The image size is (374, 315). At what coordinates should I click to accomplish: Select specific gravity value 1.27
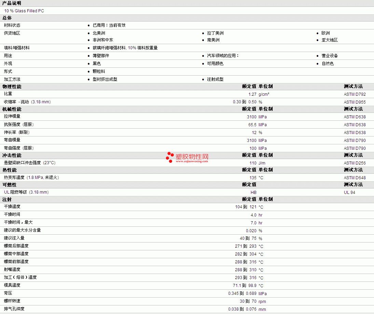pos(252,94)
